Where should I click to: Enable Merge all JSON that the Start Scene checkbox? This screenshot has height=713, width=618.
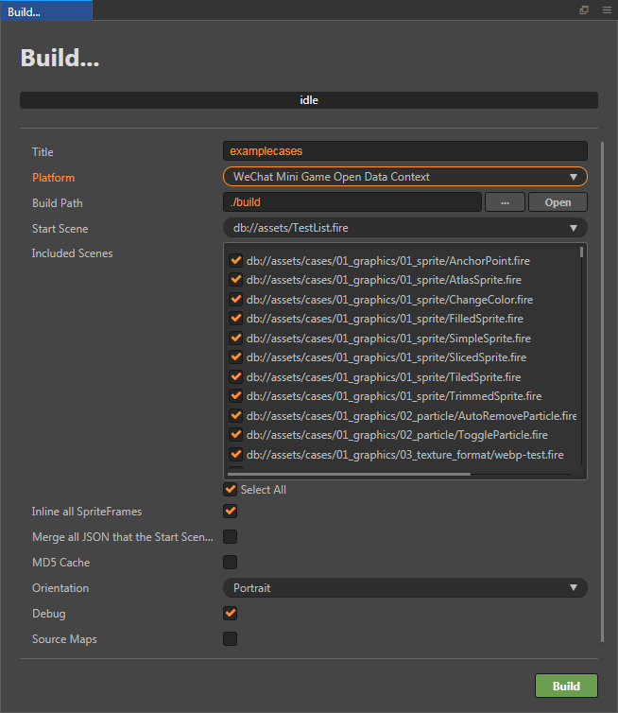pyautogui.click(x=230, y=536)
